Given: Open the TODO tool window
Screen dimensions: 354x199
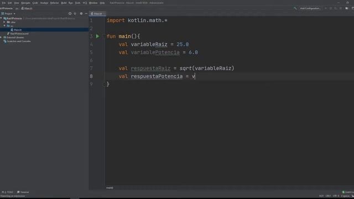Looking at the screenshot, I should coord(8,192).
